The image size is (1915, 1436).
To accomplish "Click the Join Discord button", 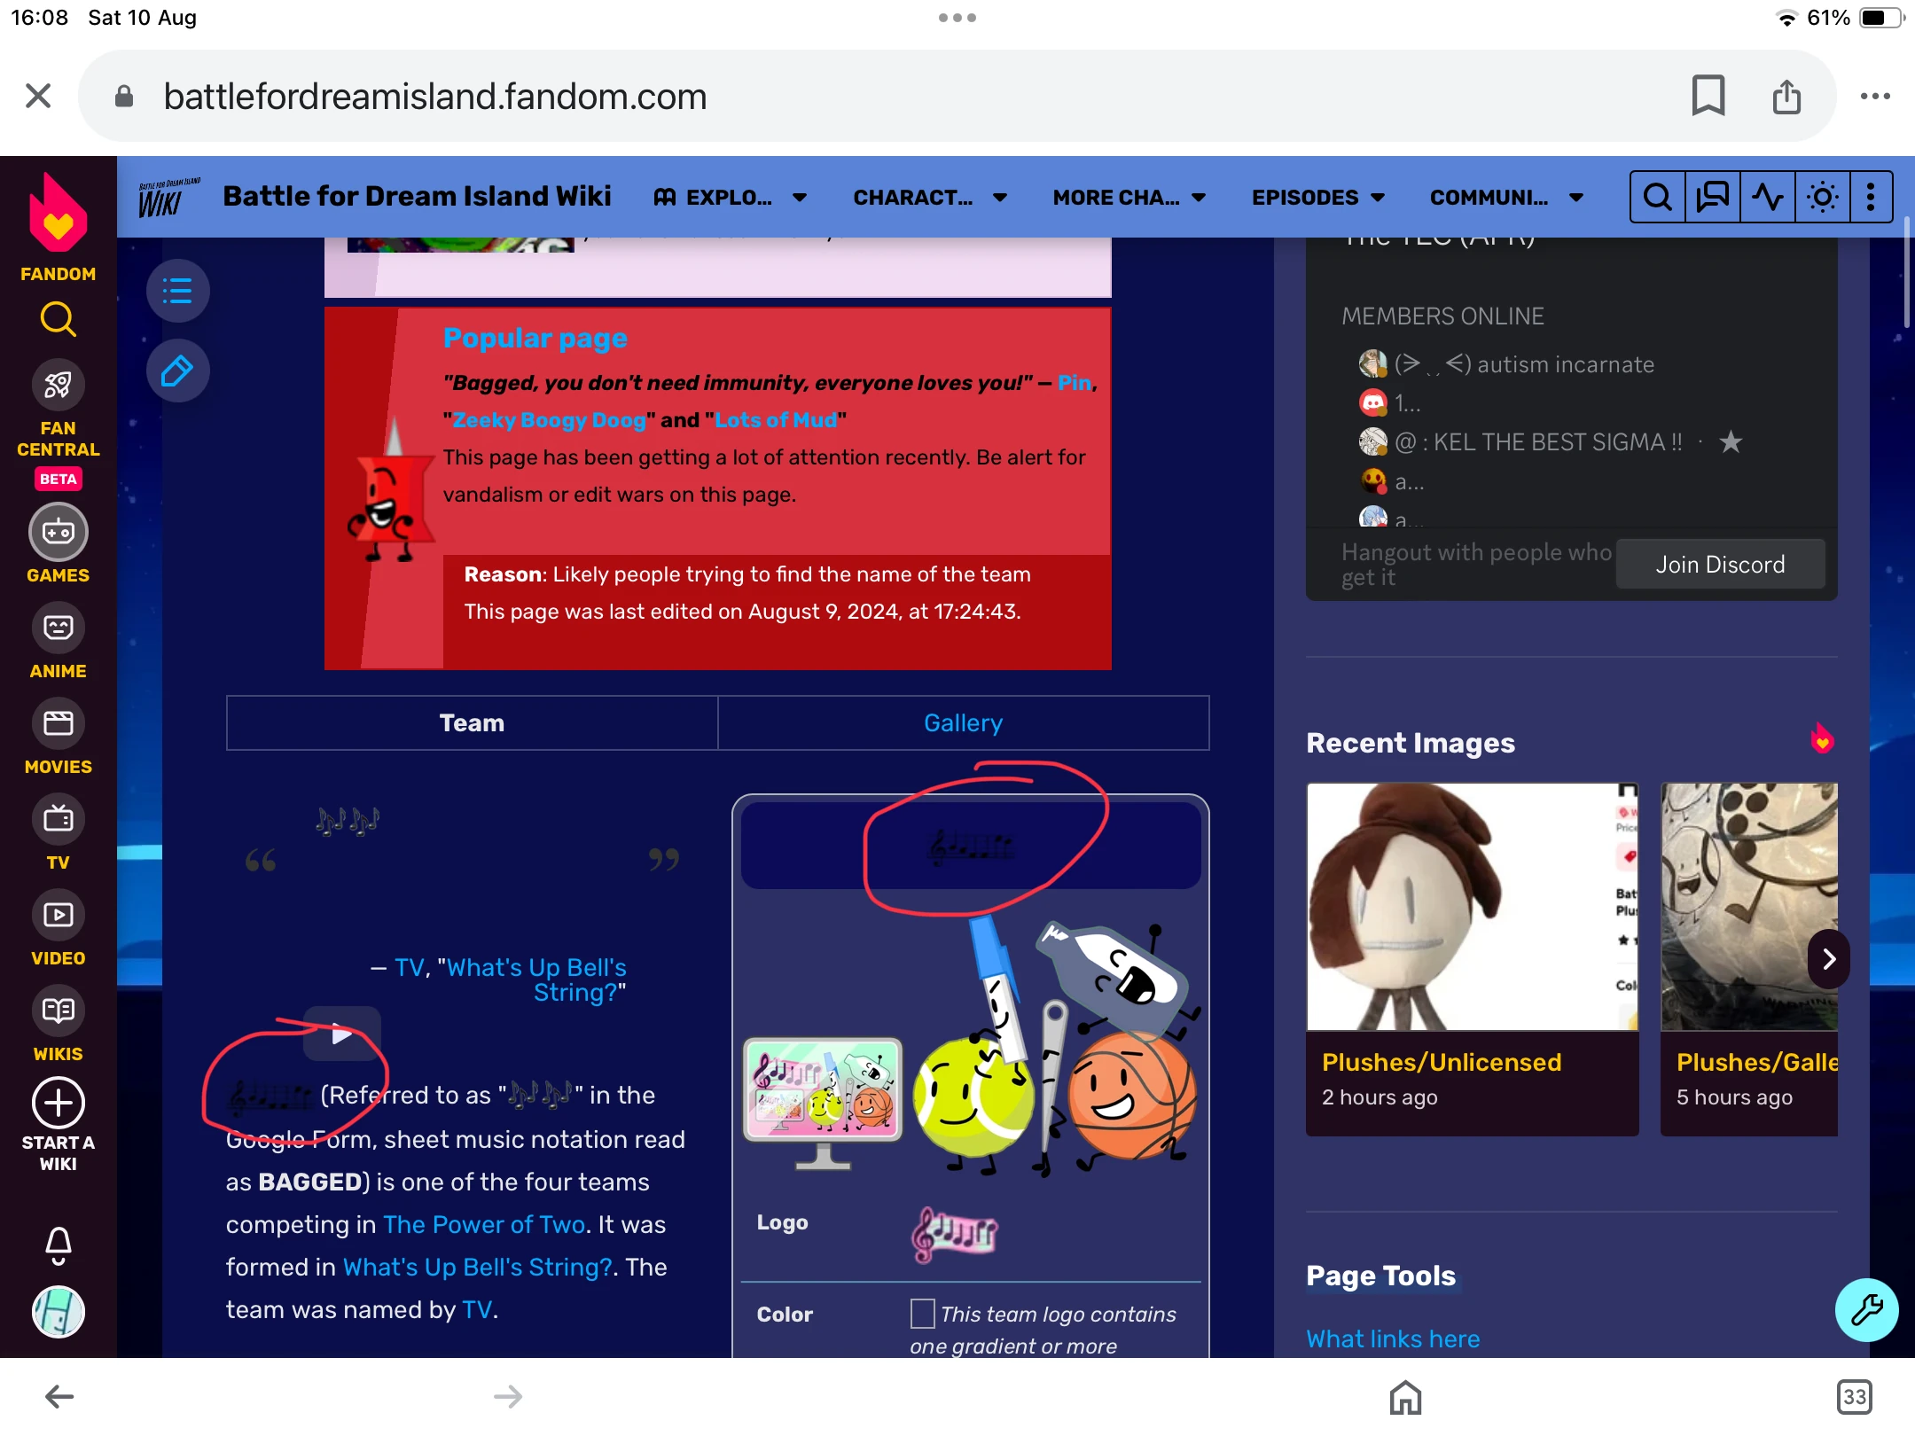I will tap(1719, 564).
